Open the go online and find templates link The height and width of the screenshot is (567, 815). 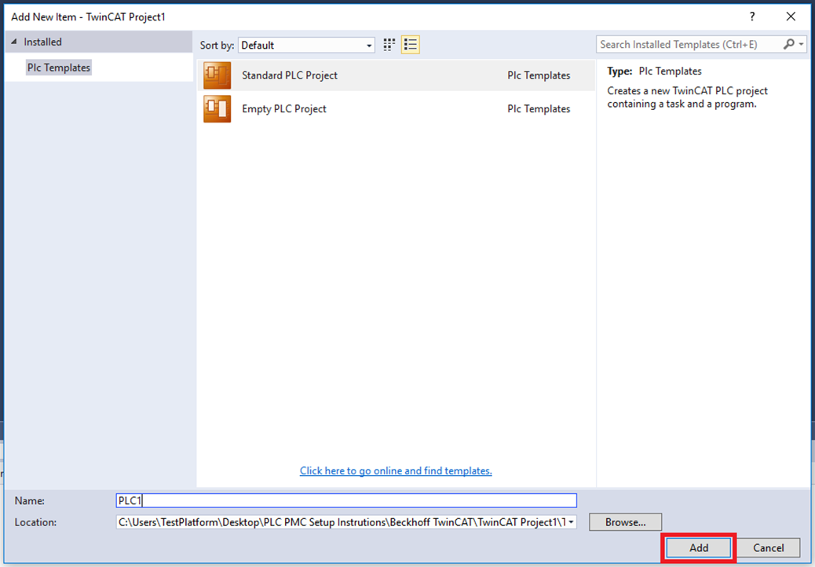[396, 471]
